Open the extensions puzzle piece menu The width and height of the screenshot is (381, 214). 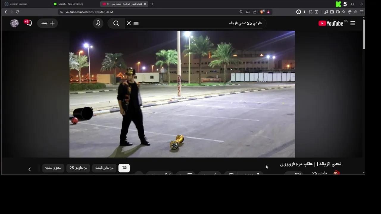(x=310, y=12)
